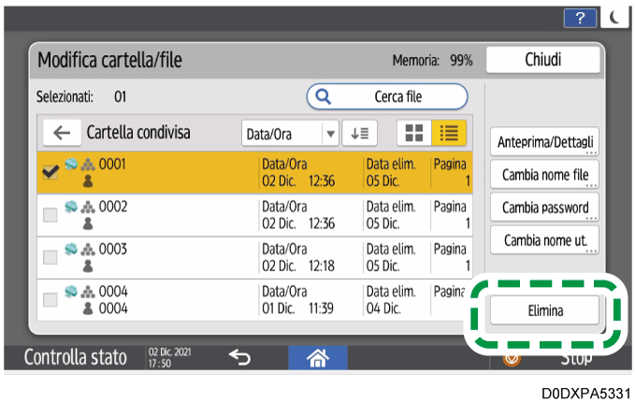The width and height of the screenshot is (635, 403).
Task: Click the Cambia password button
Action: [x=546, y=208]
